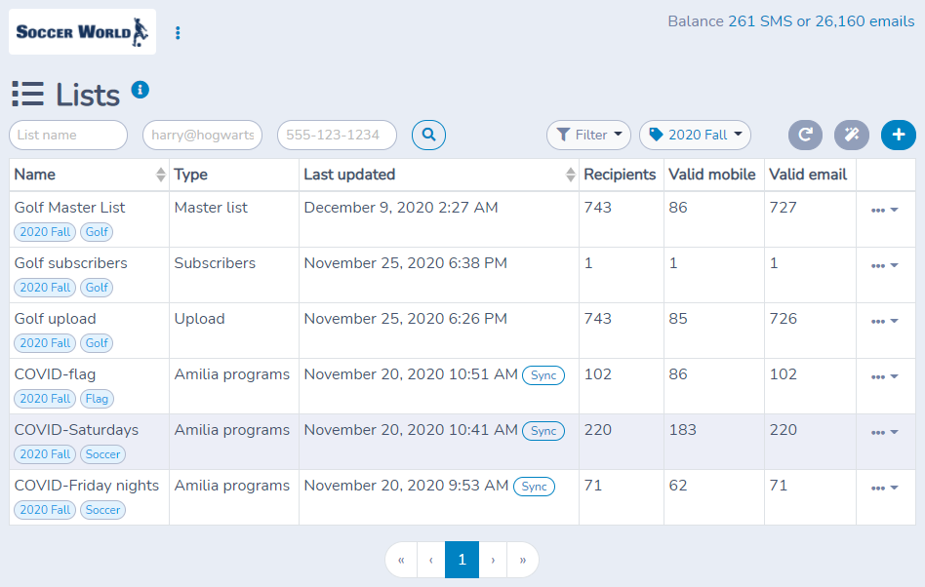Click Soccer tag under COVID-Friday nights
The height and width of the screenshot is (587, 925).
click(102, 510)
